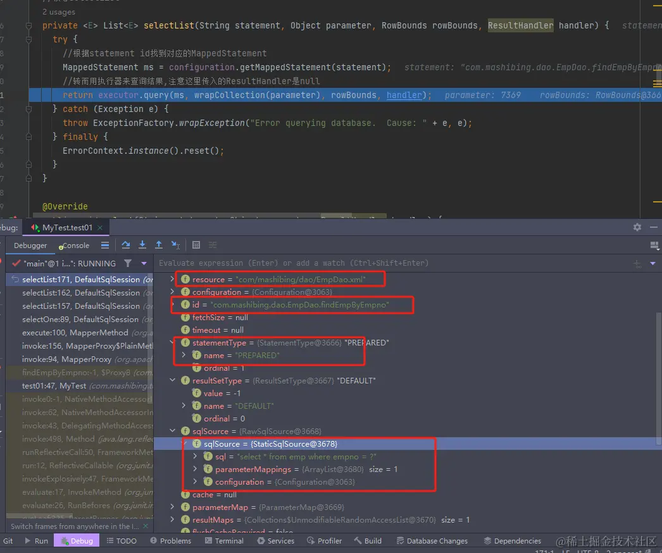Minimize debug tool window with dash icon
This screenshot has width=662, height=553.
click(x=654, y=227)
